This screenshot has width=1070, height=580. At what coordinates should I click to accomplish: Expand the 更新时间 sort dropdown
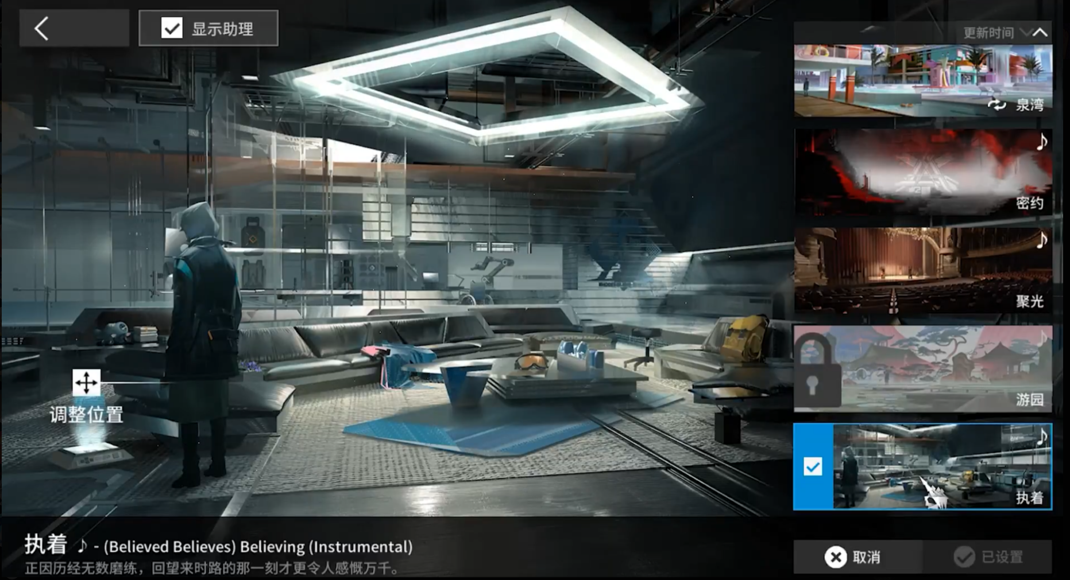click(996, 33)
